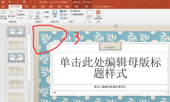This screenshot has width=170, height=102.
Task: Switch to the 开始 (Home) tab
Action: pos(26,6)
